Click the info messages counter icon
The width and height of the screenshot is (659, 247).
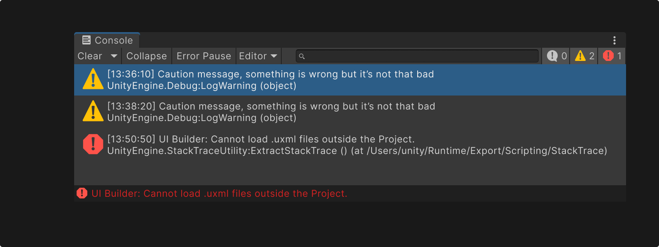click(552, 56)
